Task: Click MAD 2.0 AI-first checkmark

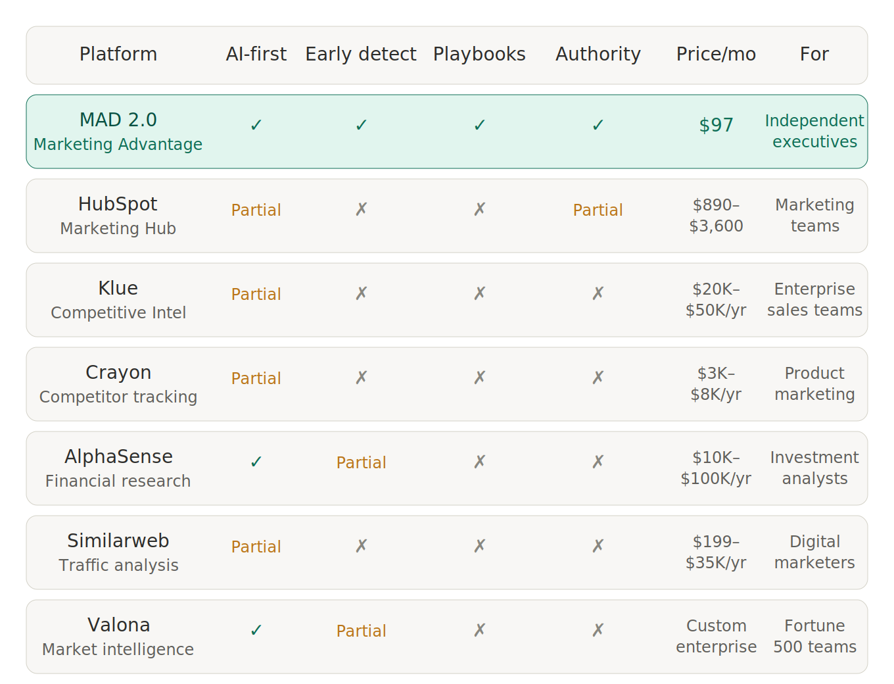Action: (256, 125)
